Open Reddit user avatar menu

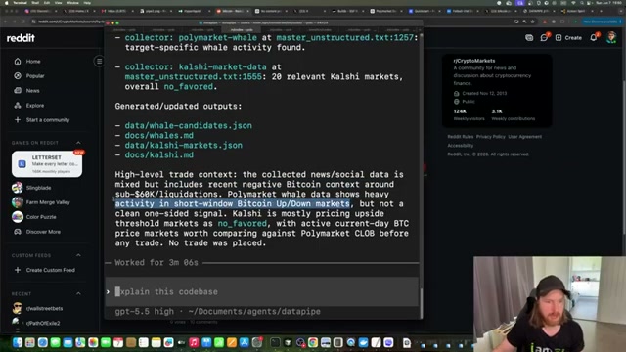(x=611, y=37)
